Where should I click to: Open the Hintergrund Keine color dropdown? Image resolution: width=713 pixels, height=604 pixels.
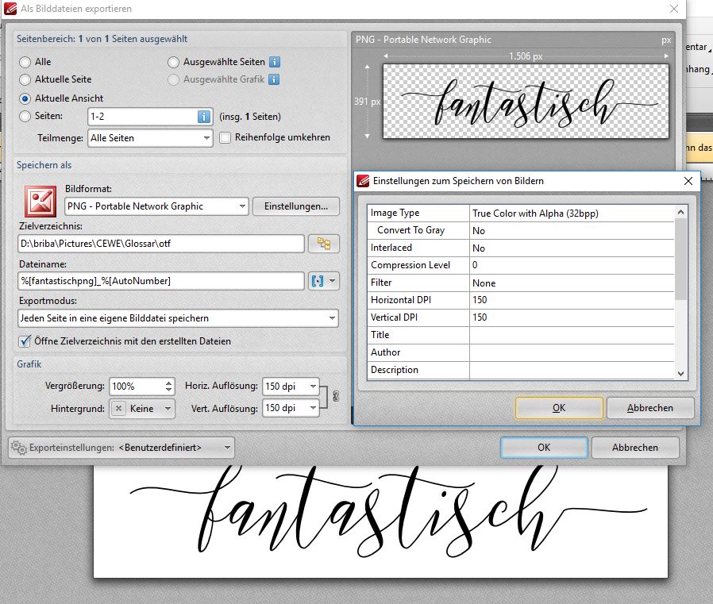[142, 409]
